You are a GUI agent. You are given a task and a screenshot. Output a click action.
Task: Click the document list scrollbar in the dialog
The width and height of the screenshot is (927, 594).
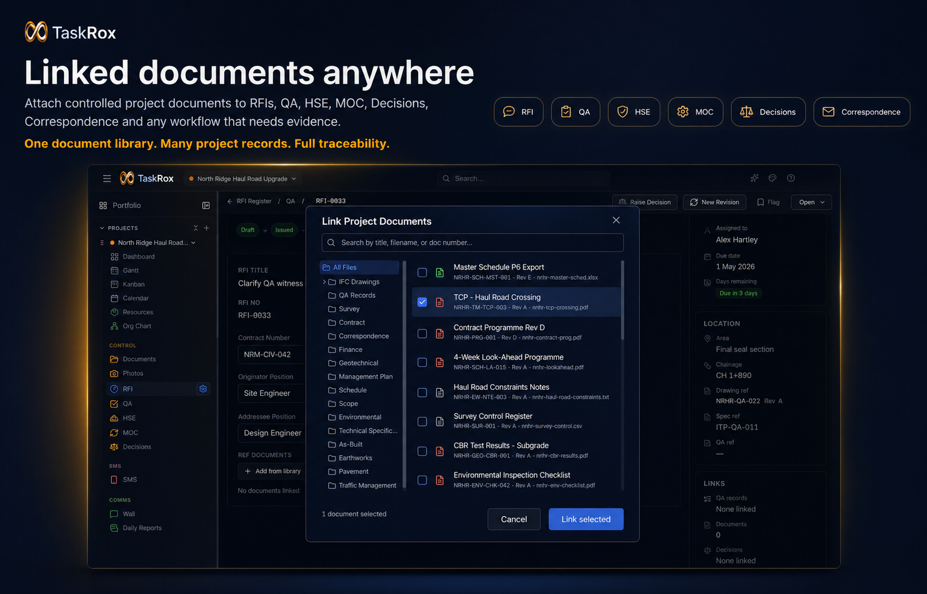pos(622,300)
